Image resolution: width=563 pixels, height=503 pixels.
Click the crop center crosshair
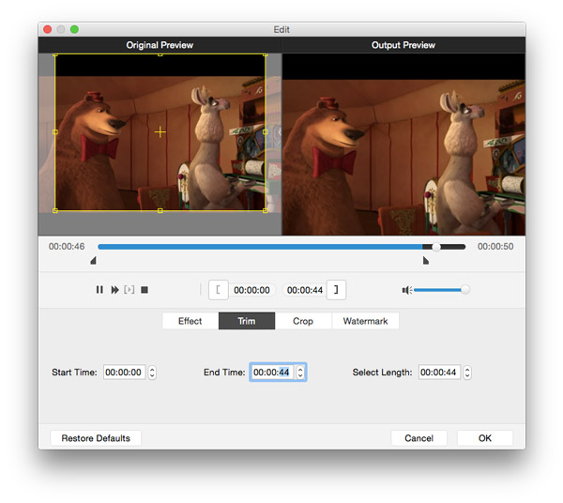coord(160,132)
